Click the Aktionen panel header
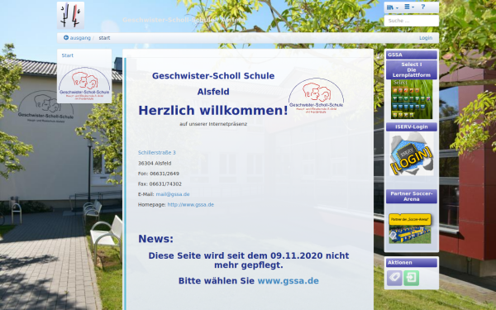The image size is (496, 310). click(412, 263)
